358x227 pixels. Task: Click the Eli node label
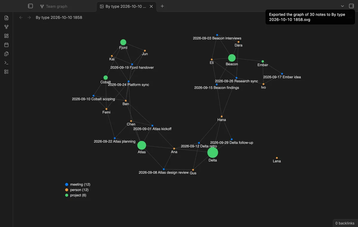pyautogui.click(x=212, y=63)
